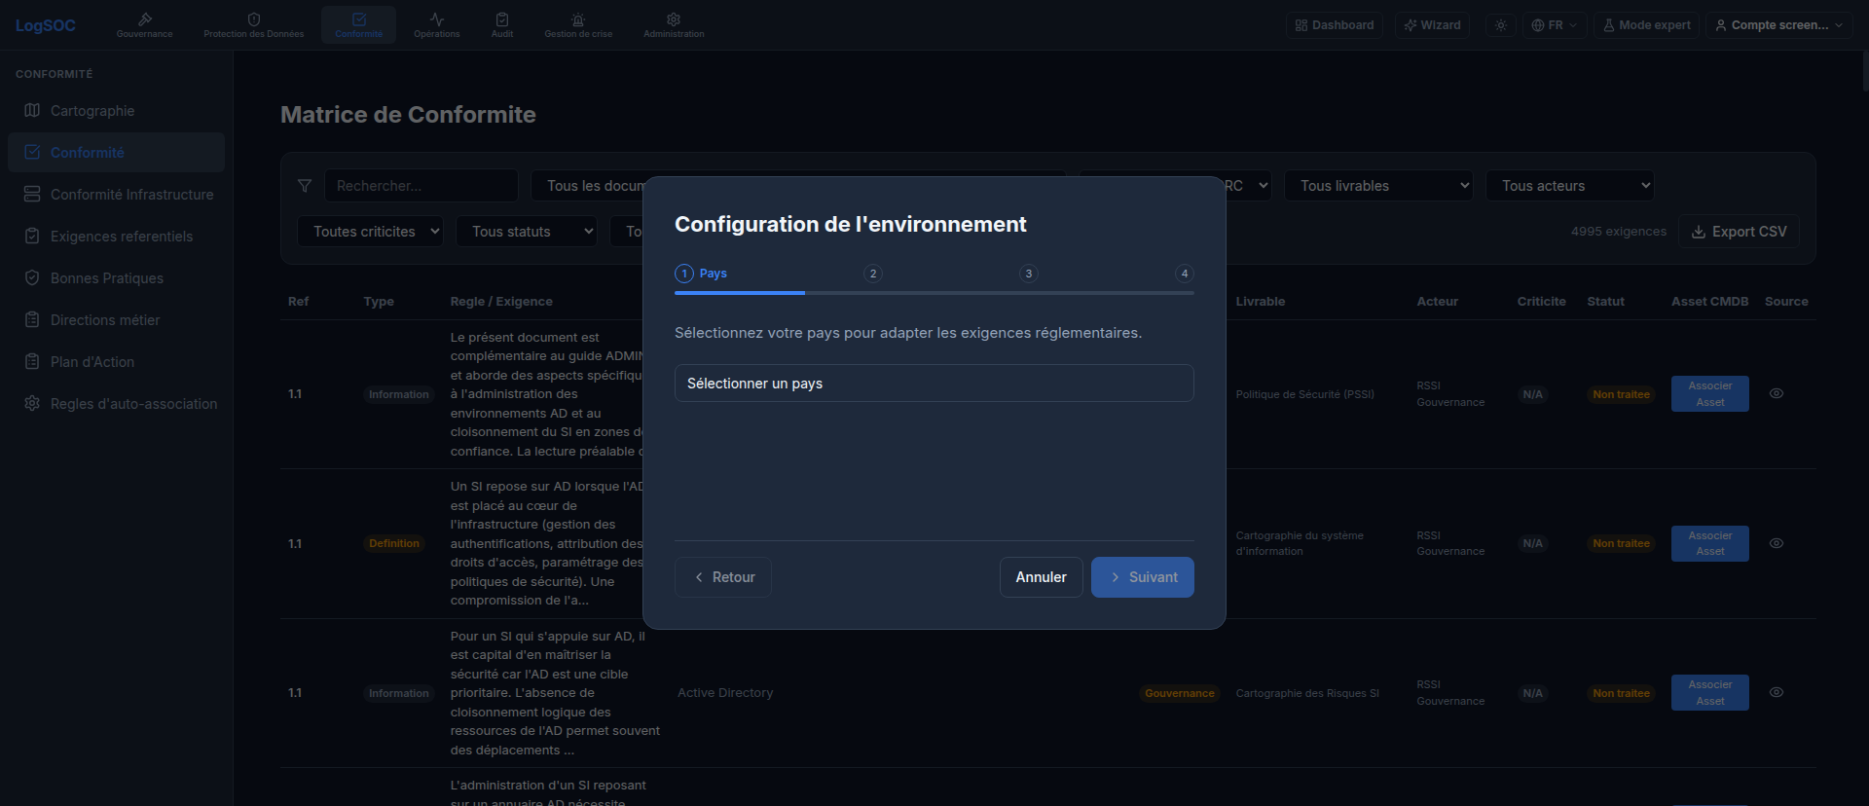
Task: Open the Gestion de crise siren icon
Action: [x=578, y=19]
